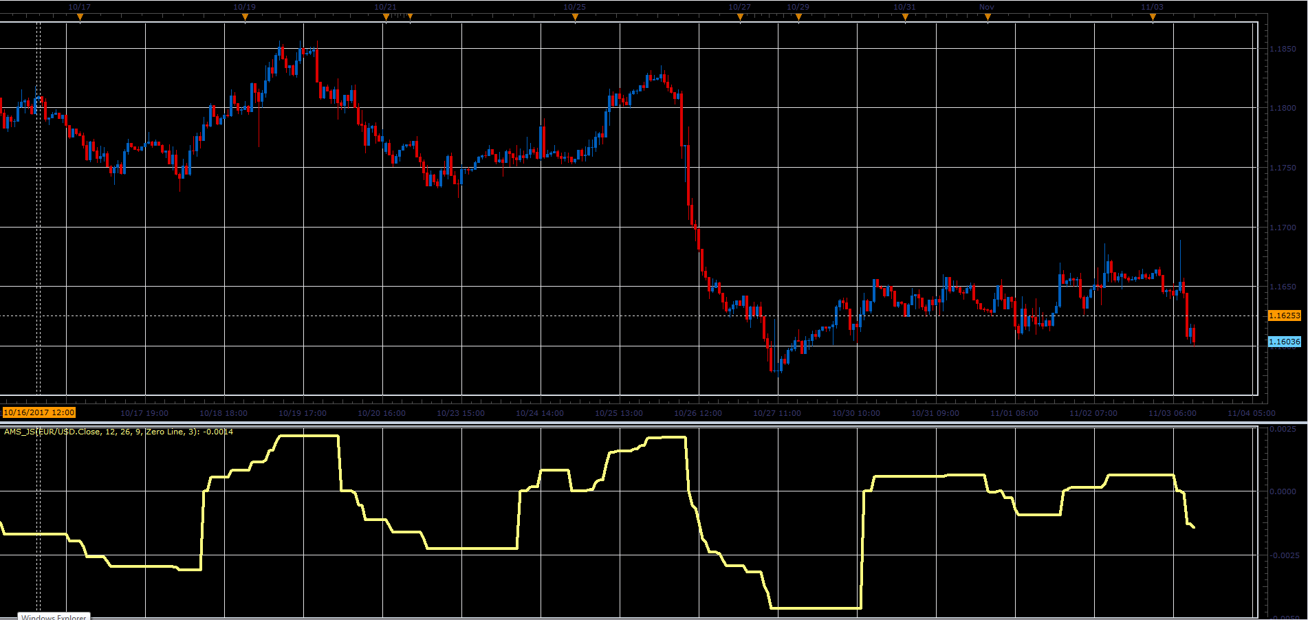Click the orange marker under Nov
Viewport: 1308px width, 620px height.
pyautogui.click(x=988, y=17)
